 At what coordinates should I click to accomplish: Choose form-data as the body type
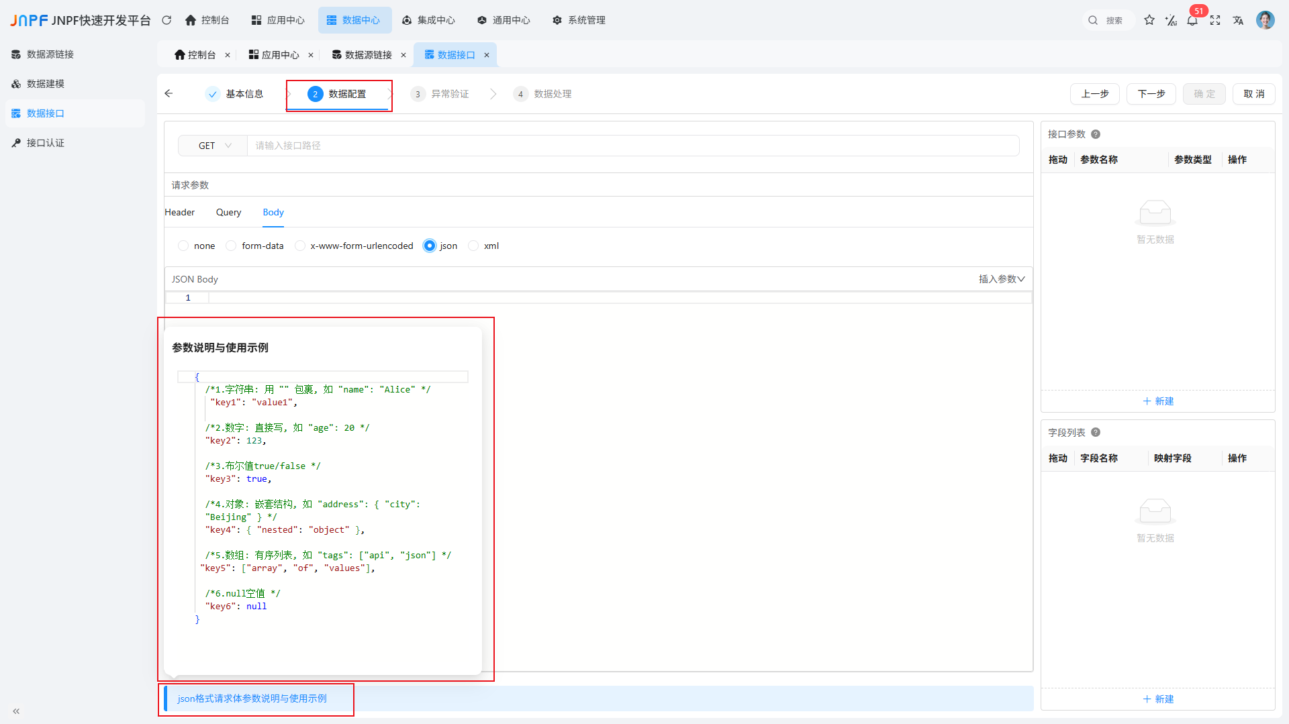[231, 246]
